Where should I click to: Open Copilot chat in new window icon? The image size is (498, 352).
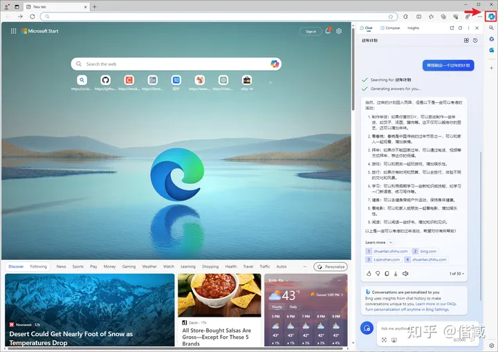[x=452, y=28]
